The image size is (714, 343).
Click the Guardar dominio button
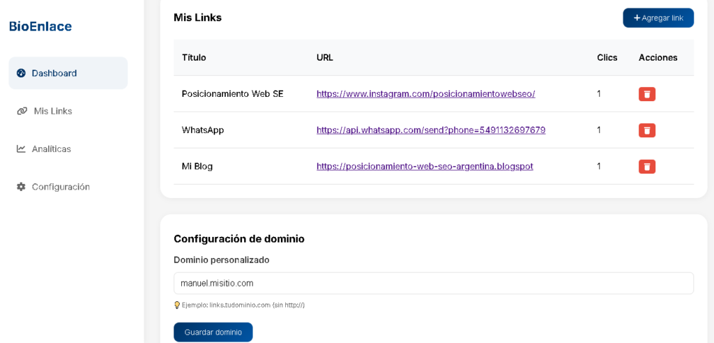click(x=213, y=332)
